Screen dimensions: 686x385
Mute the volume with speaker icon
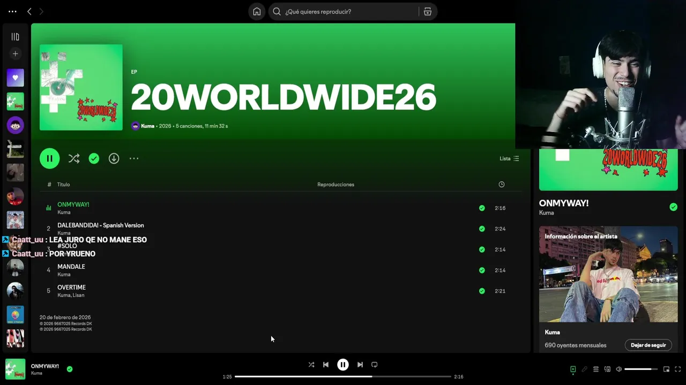(x=619, y=369)
